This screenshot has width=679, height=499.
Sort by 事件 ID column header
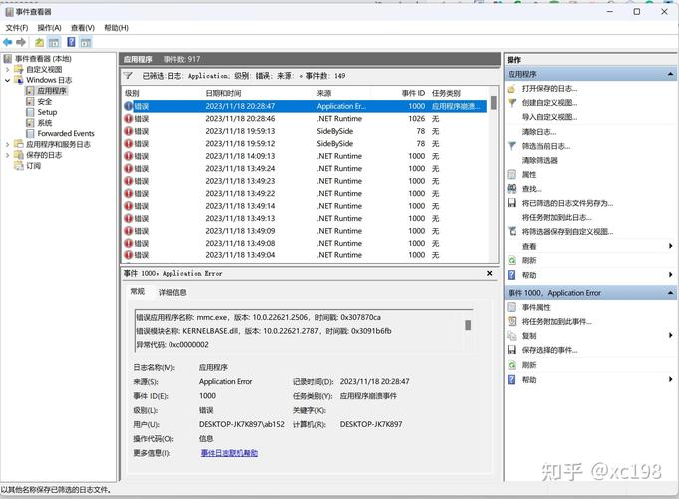413,93
